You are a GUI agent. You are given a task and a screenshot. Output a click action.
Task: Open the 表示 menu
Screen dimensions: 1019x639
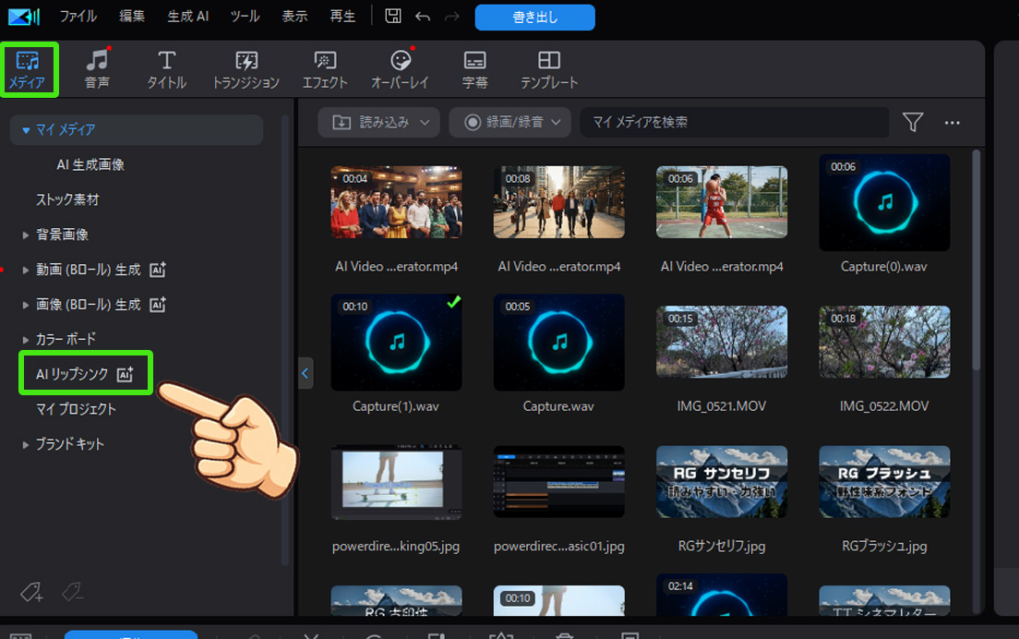pos(294,17)
